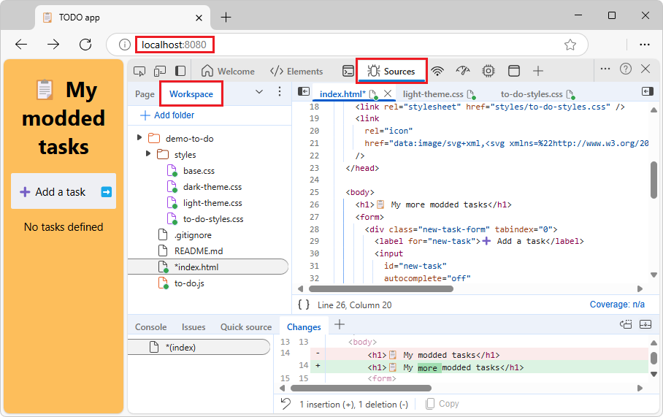Click the Coverage: n/a link

617,305
